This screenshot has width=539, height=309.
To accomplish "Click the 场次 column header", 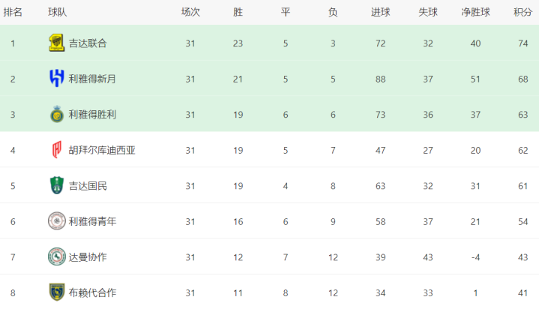I will click(x=190, y=13).
